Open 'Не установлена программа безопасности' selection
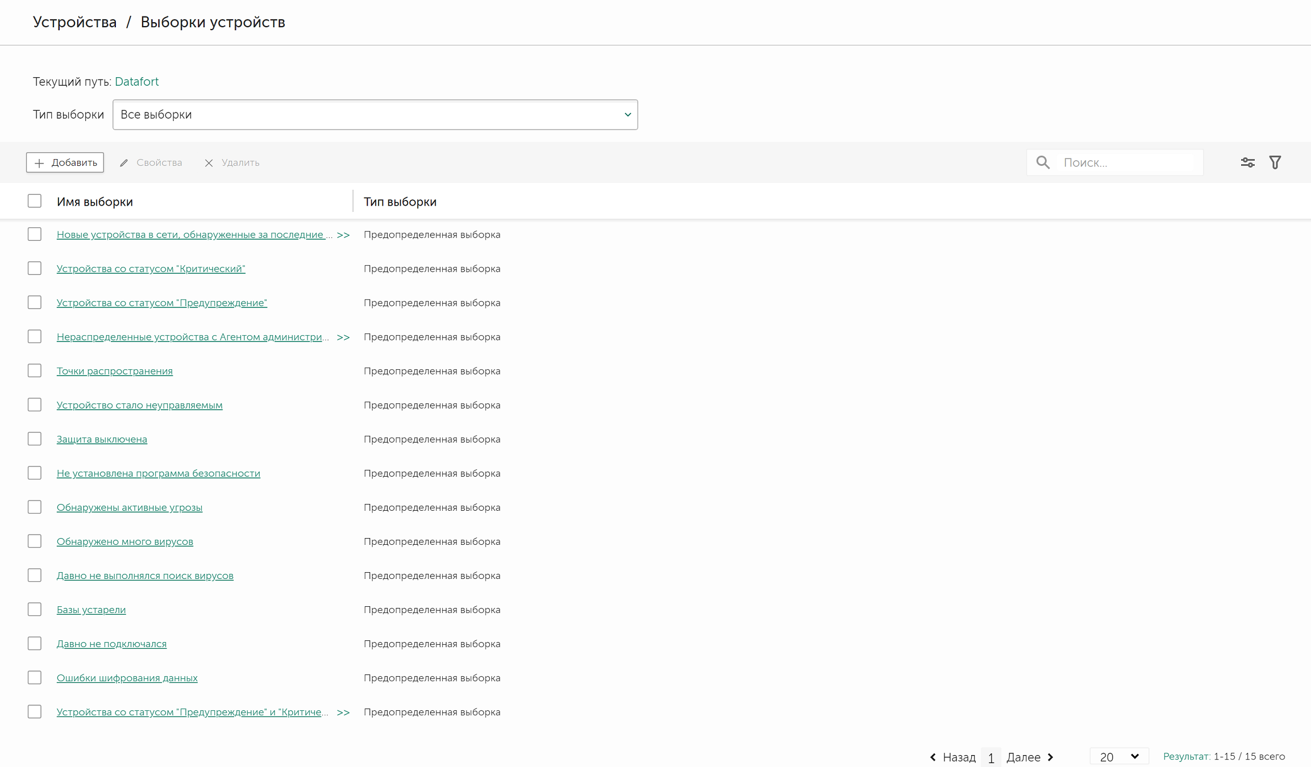The image size is (1311, 767). (x=159, y=473)
